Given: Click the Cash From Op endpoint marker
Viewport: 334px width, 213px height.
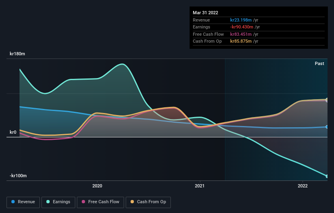Looking at the screenshot, I should [x=327, y=99].
